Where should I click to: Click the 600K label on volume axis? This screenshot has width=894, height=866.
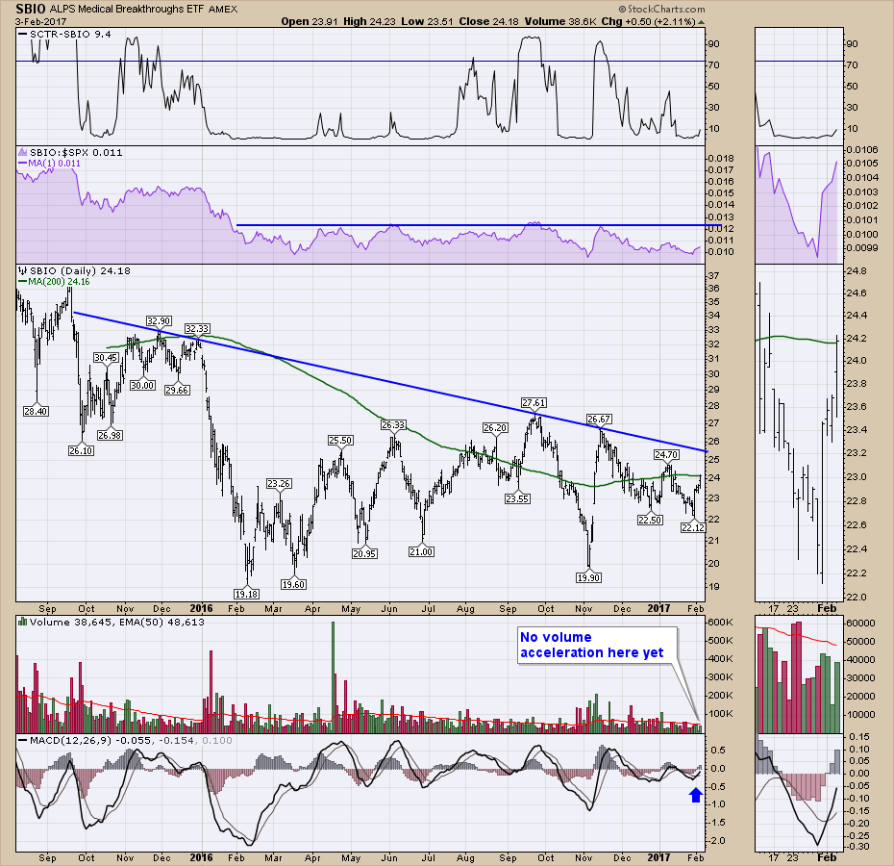point(721,623)
